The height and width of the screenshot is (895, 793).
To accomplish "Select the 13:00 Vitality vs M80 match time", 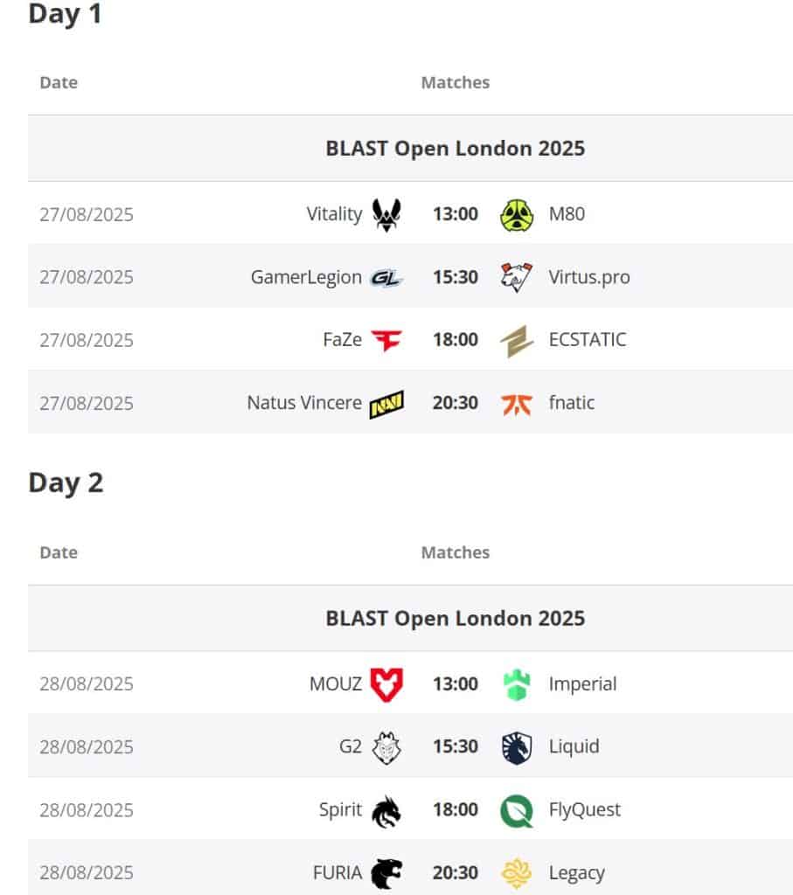I will [456, 214].
